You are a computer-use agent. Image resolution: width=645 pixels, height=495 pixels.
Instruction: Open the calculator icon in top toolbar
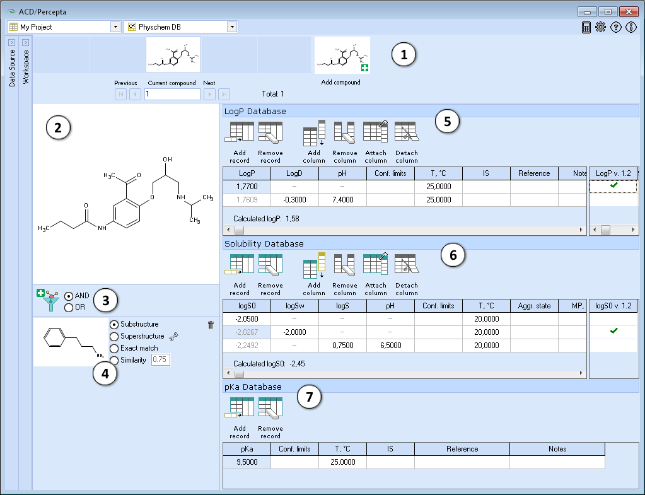tap(586, 27)
